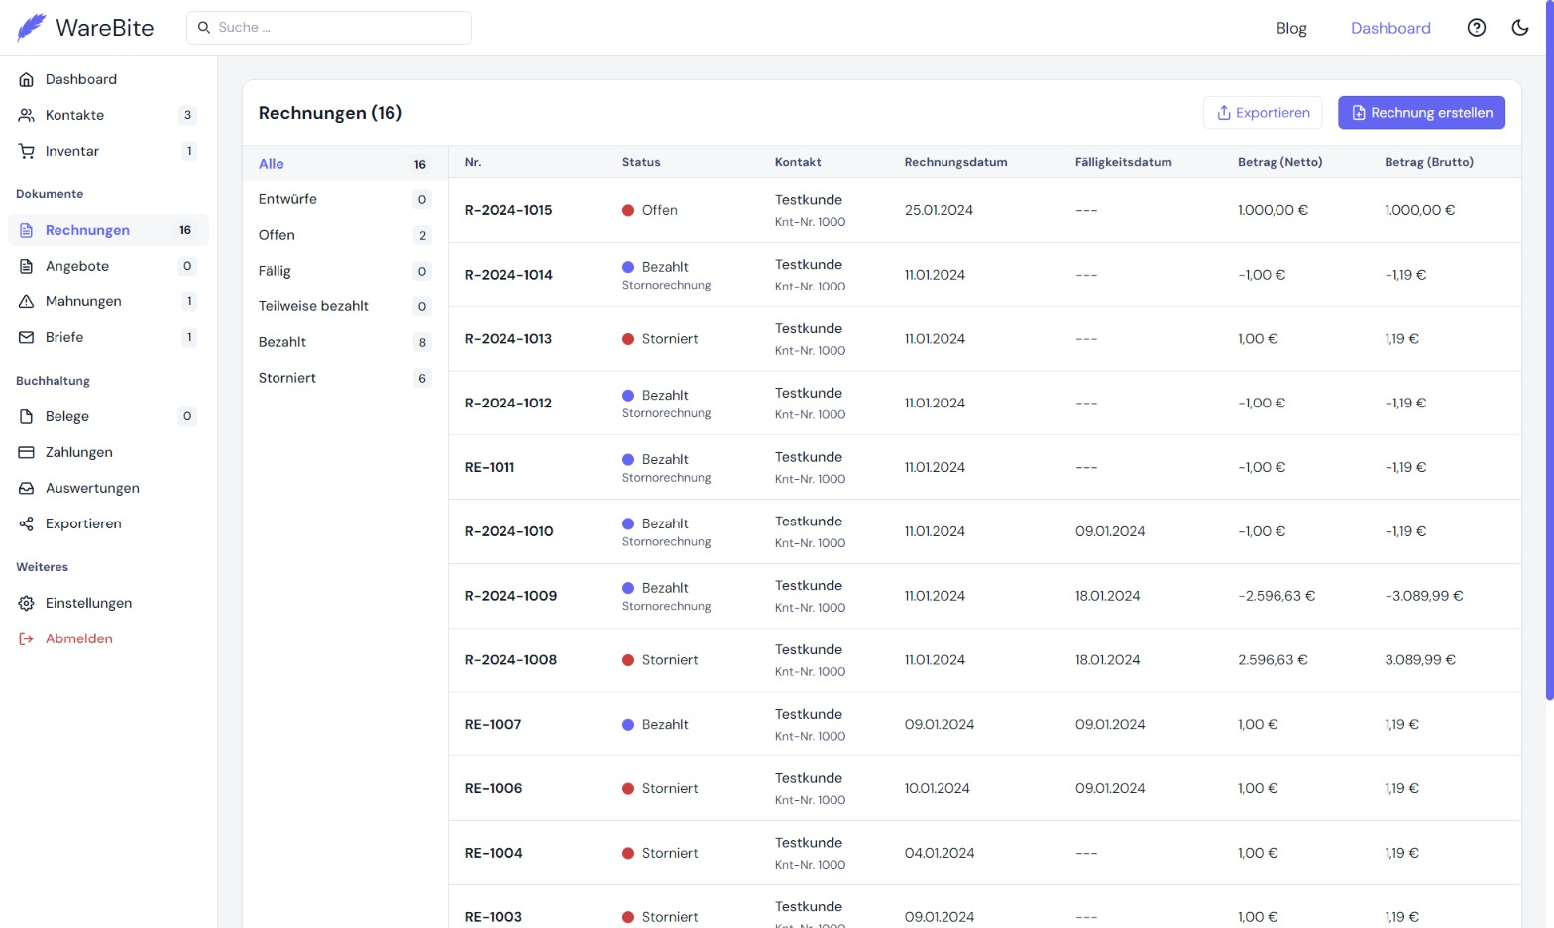1554x928 pixels.
Task: Click the Belege file icon
Action: point(27,416)
